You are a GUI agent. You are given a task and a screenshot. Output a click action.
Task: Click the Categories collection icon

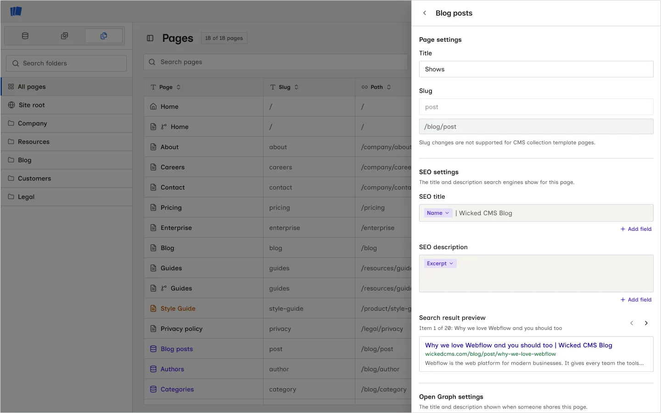pos(153,389)
